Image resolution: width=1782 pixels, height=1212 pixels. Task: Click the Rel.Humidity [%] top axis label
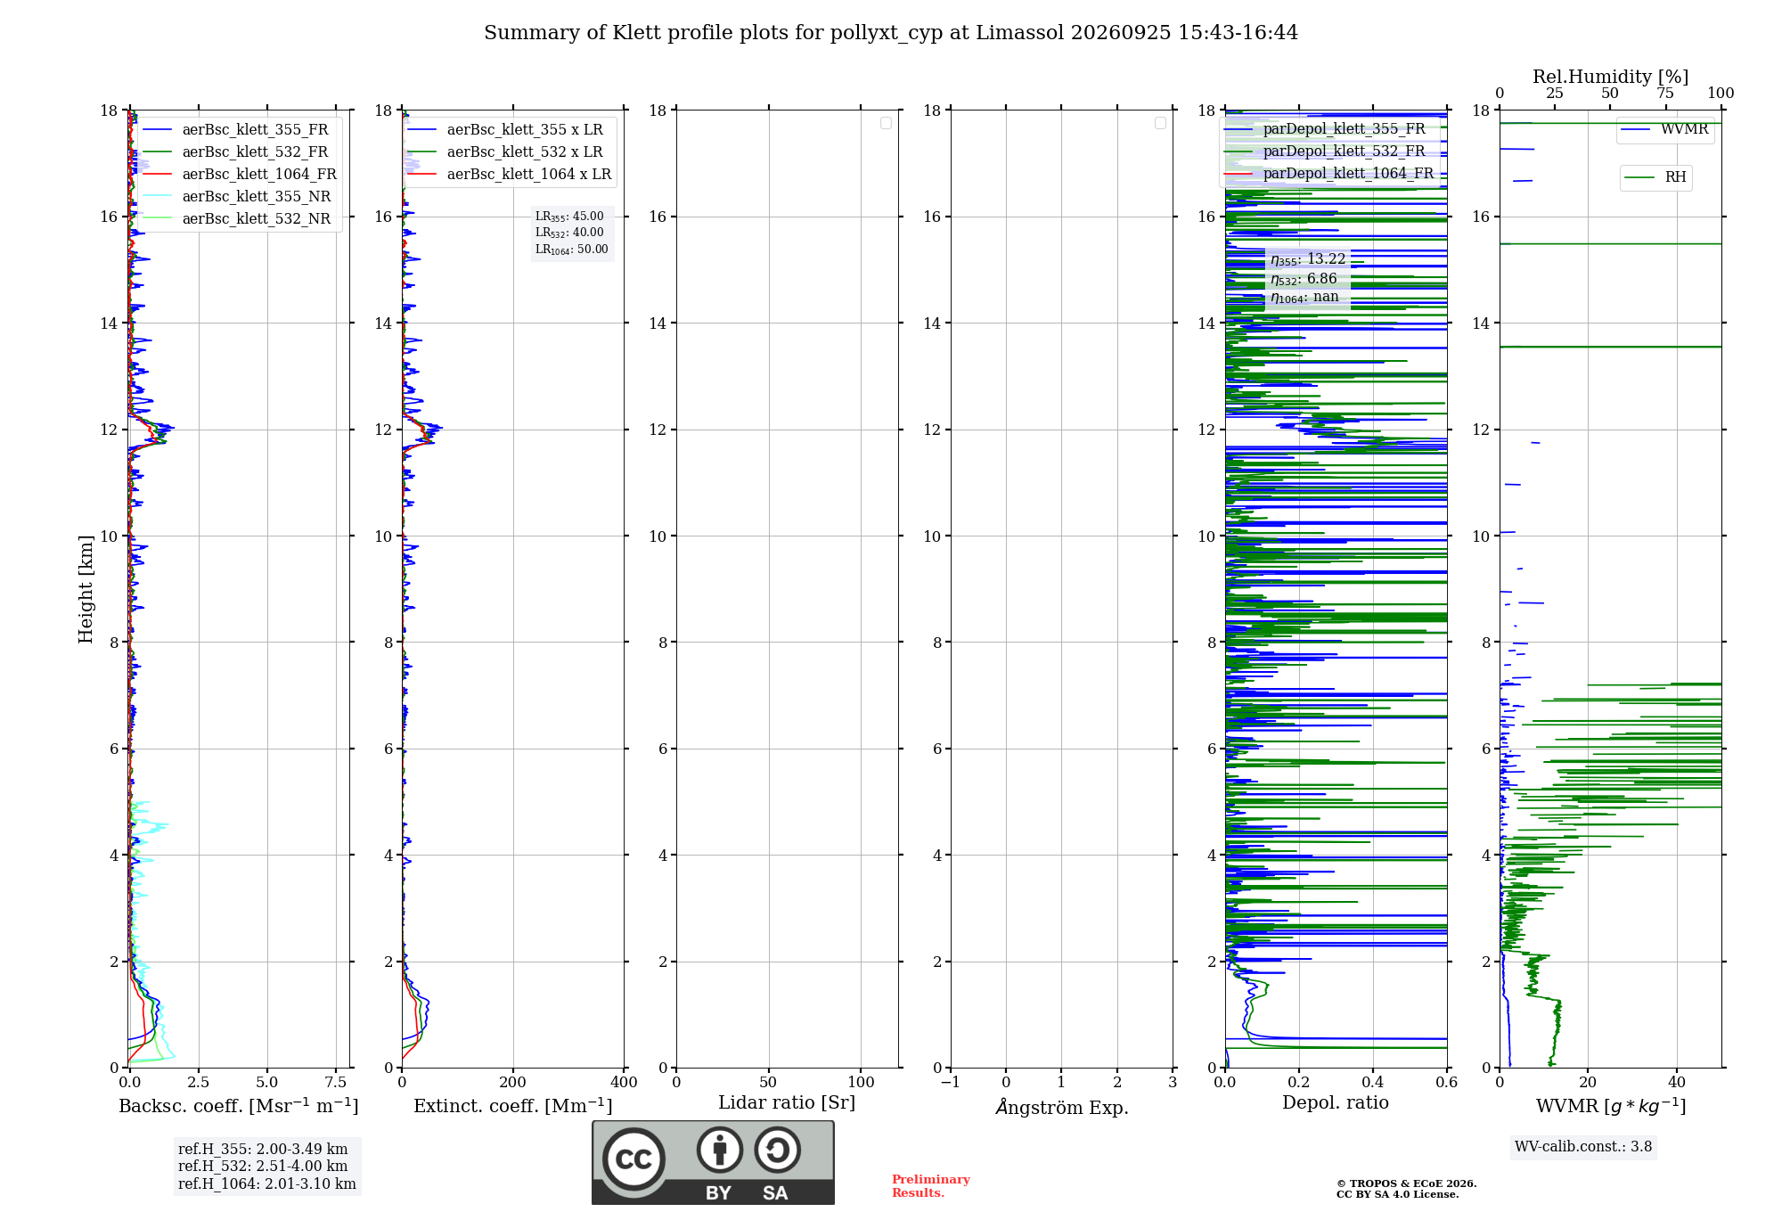1611,77
